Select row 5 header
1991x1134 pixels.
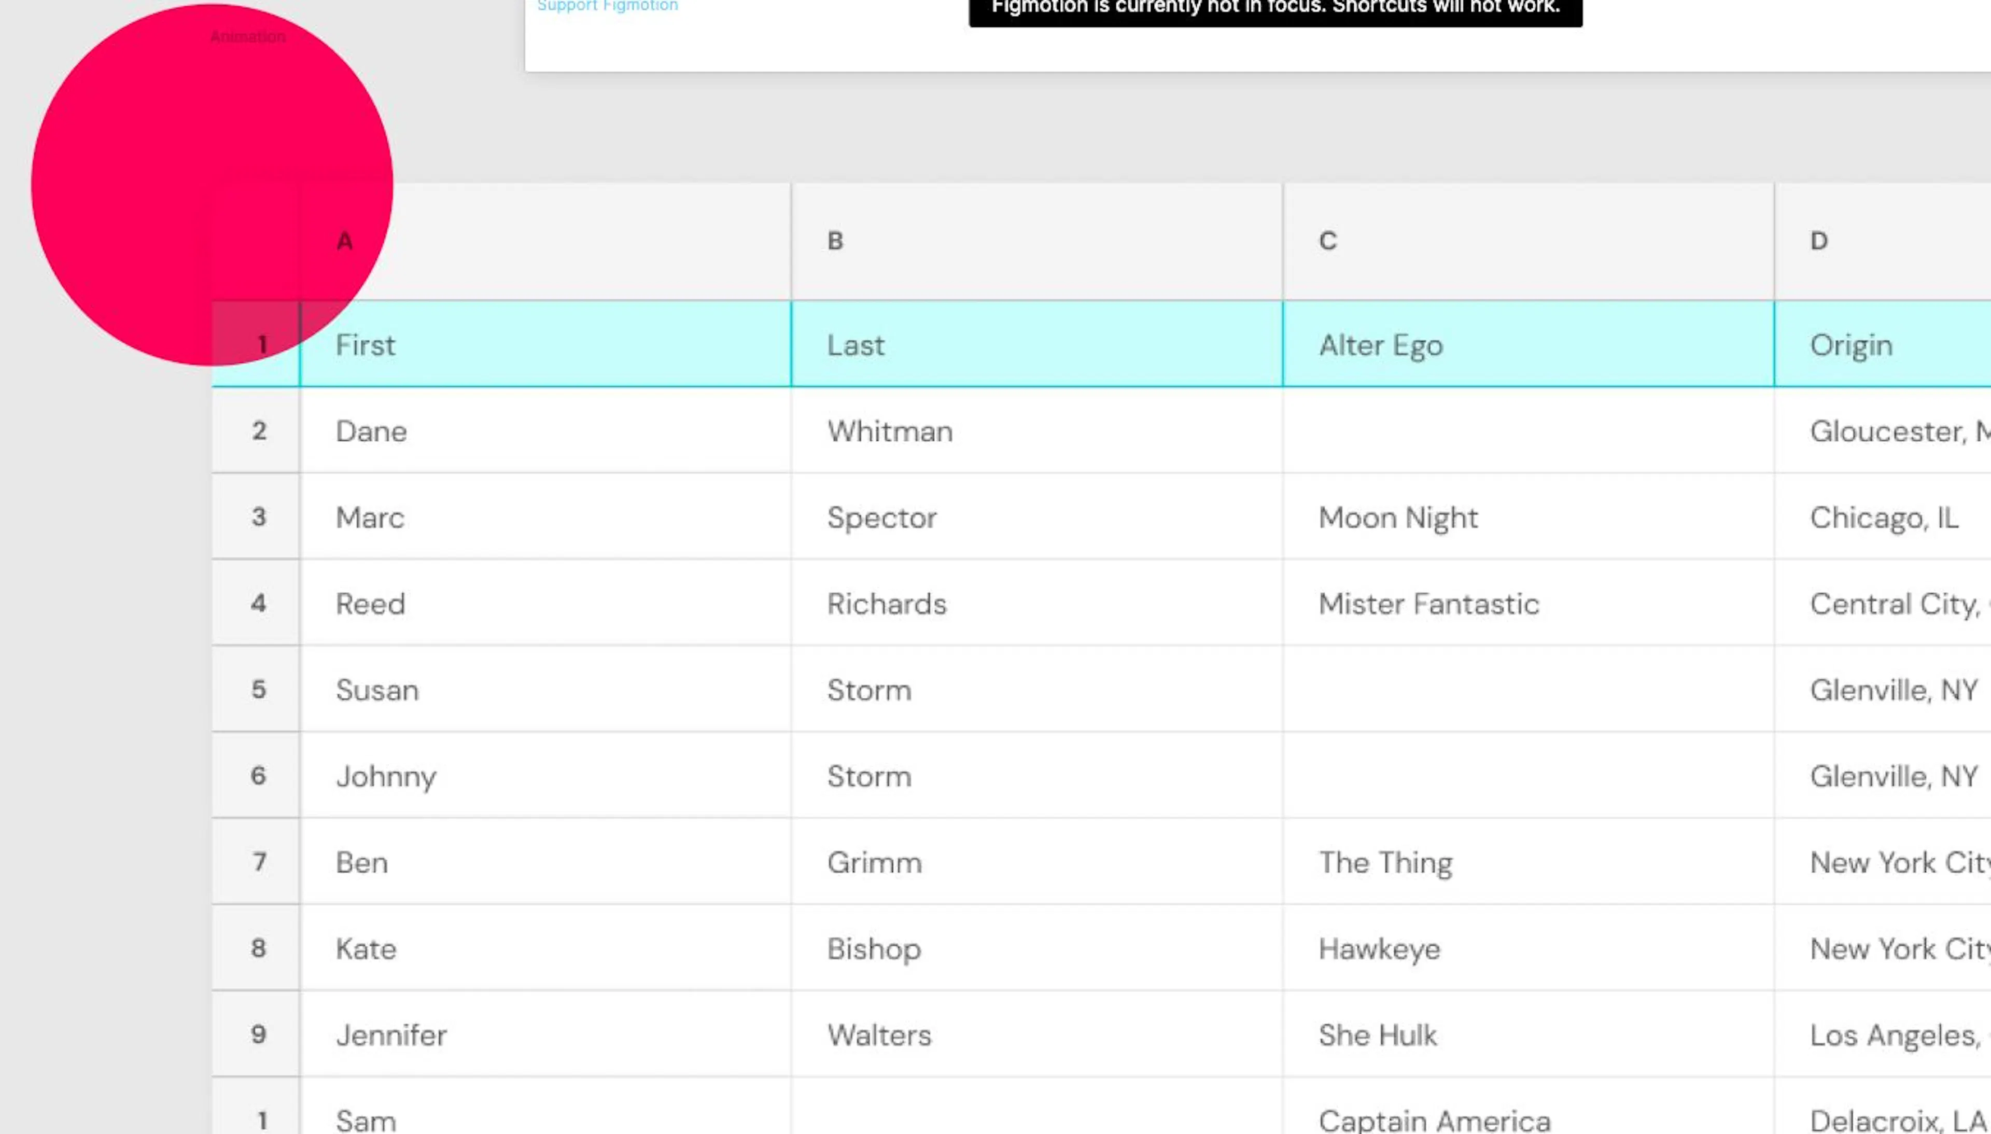point(256,689)
